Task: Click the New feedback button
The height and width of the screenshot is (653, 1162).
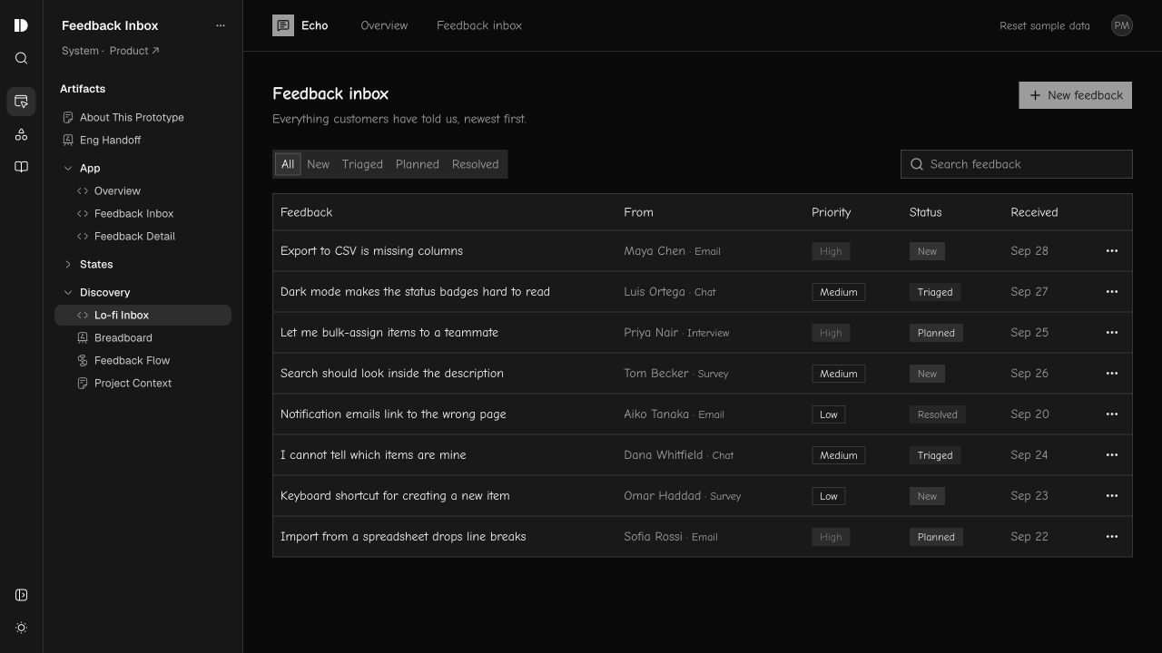Action: coord(1076,95)
